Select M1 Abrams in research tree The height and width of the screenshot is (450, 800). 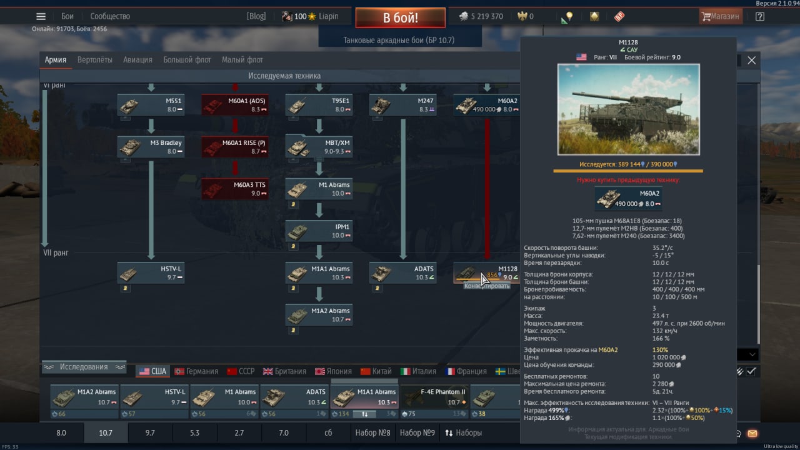319,189
